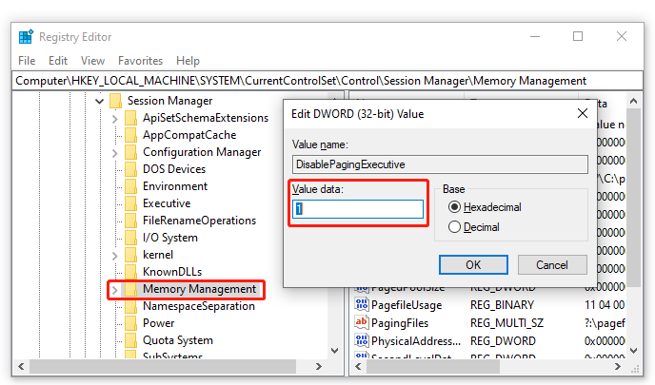Click values pane vertical scroll down arrow

[x=634, y=351]
